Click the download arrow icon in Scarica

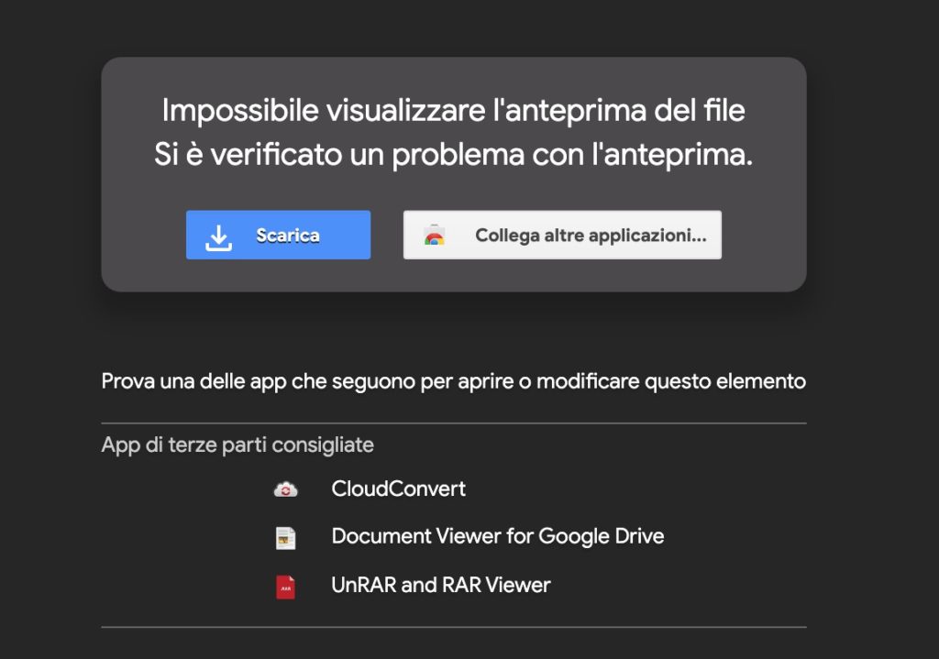pos(218,236)
